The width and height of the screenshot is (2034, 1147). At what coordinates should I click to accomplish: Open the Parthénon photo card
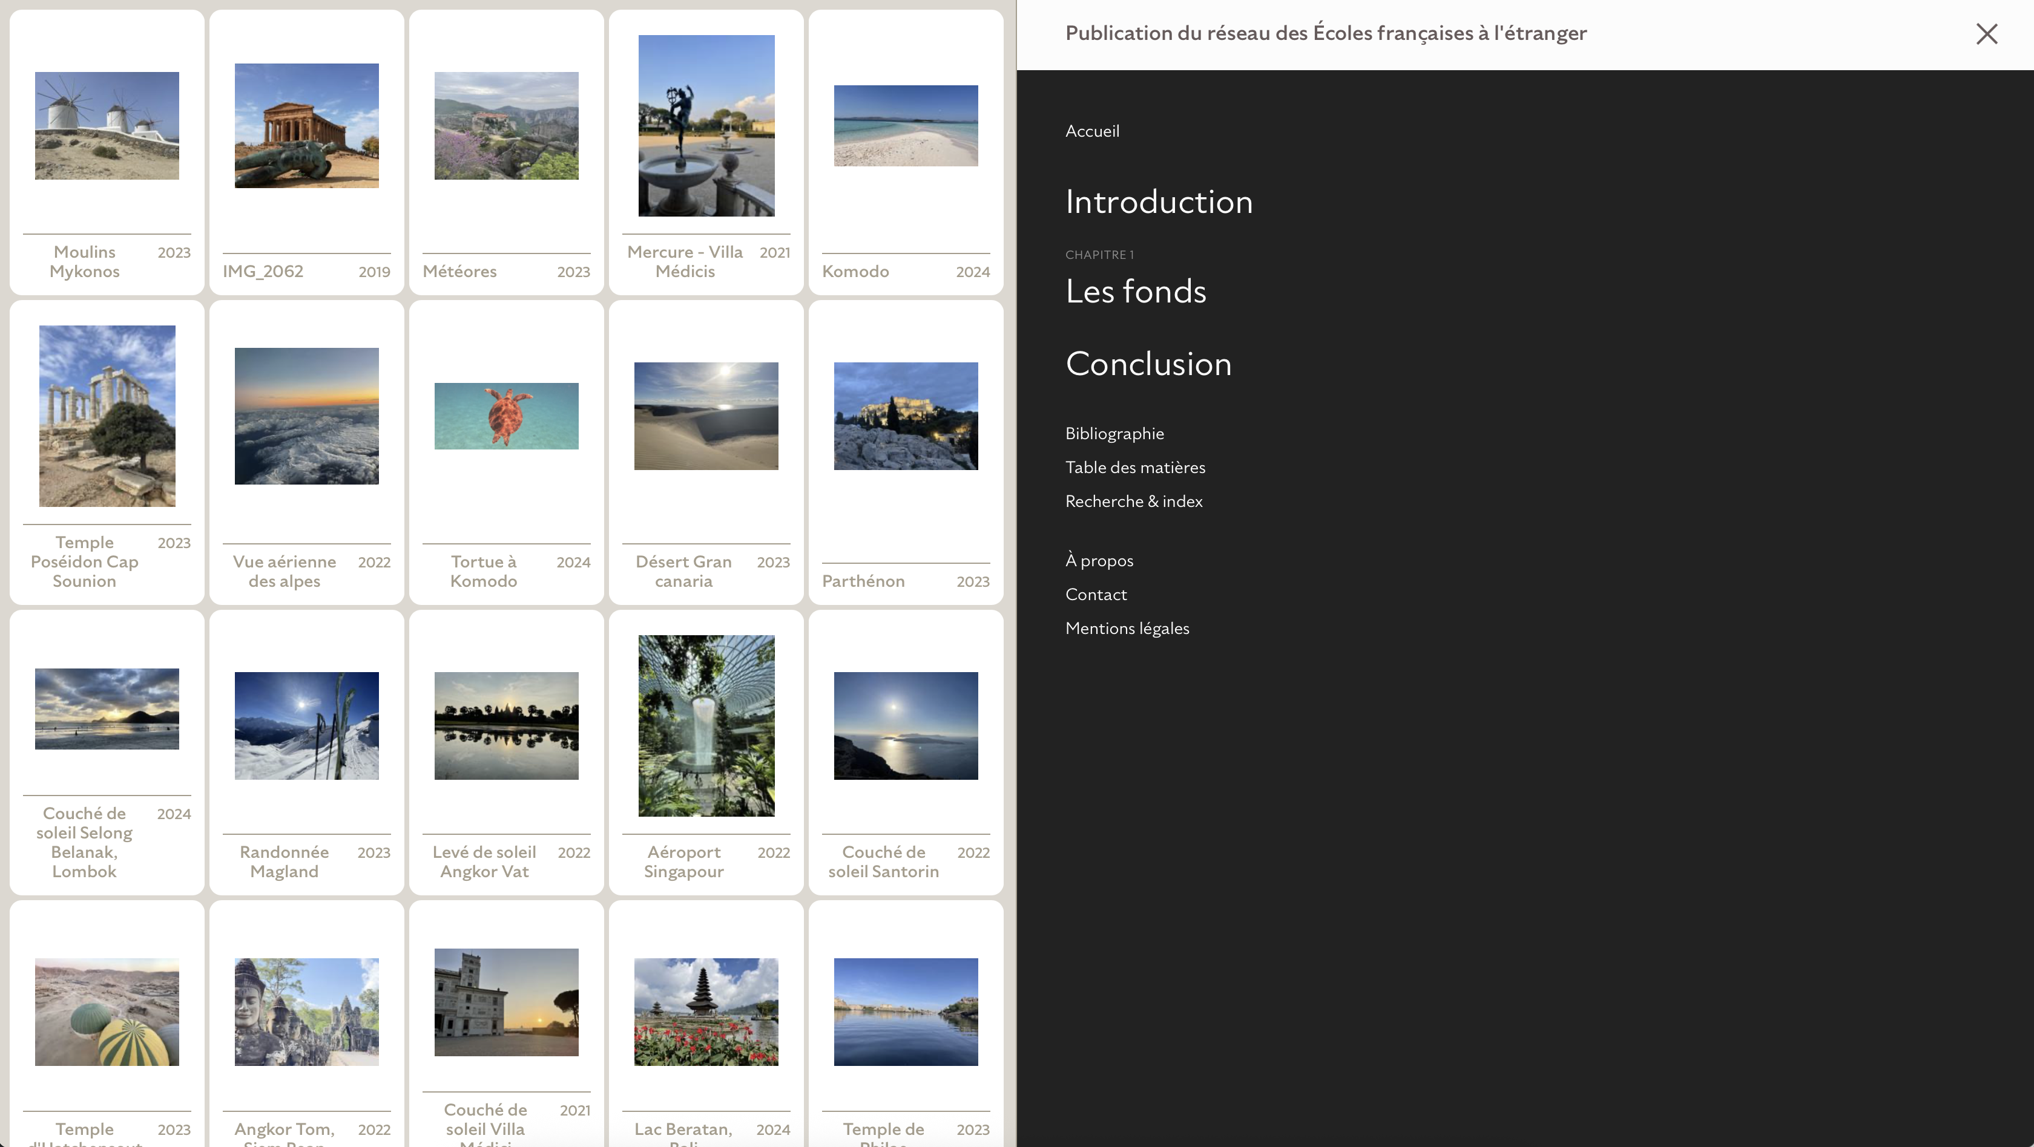[x=906, y=417]
